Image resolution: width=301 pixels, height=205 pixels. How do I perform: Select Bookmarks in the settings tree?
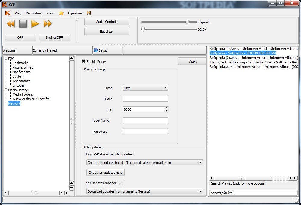[x=20, y=63]
